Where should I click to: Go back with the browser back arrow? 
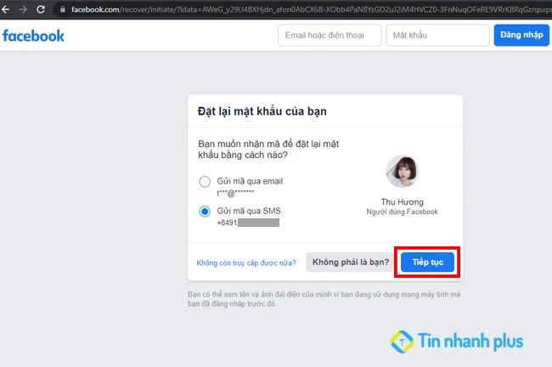(x=6, y=9)
